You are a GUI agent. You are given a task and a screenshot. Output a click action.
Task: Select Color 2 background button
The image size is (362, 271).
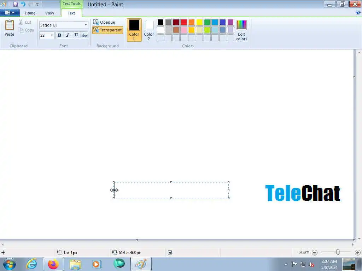[149, 30]
